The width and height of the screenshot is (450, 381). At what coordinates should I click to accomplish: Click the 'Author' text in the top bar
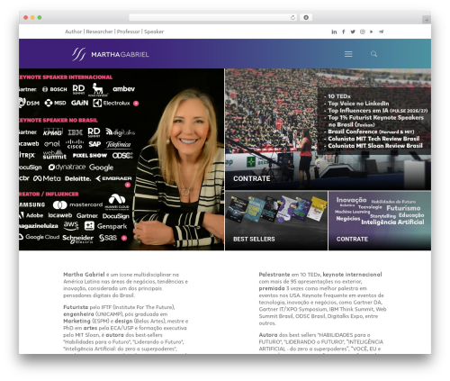tap(74, 32)
